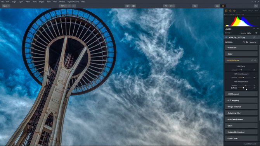Zoom out with the minus button

[x=69, y=6]
